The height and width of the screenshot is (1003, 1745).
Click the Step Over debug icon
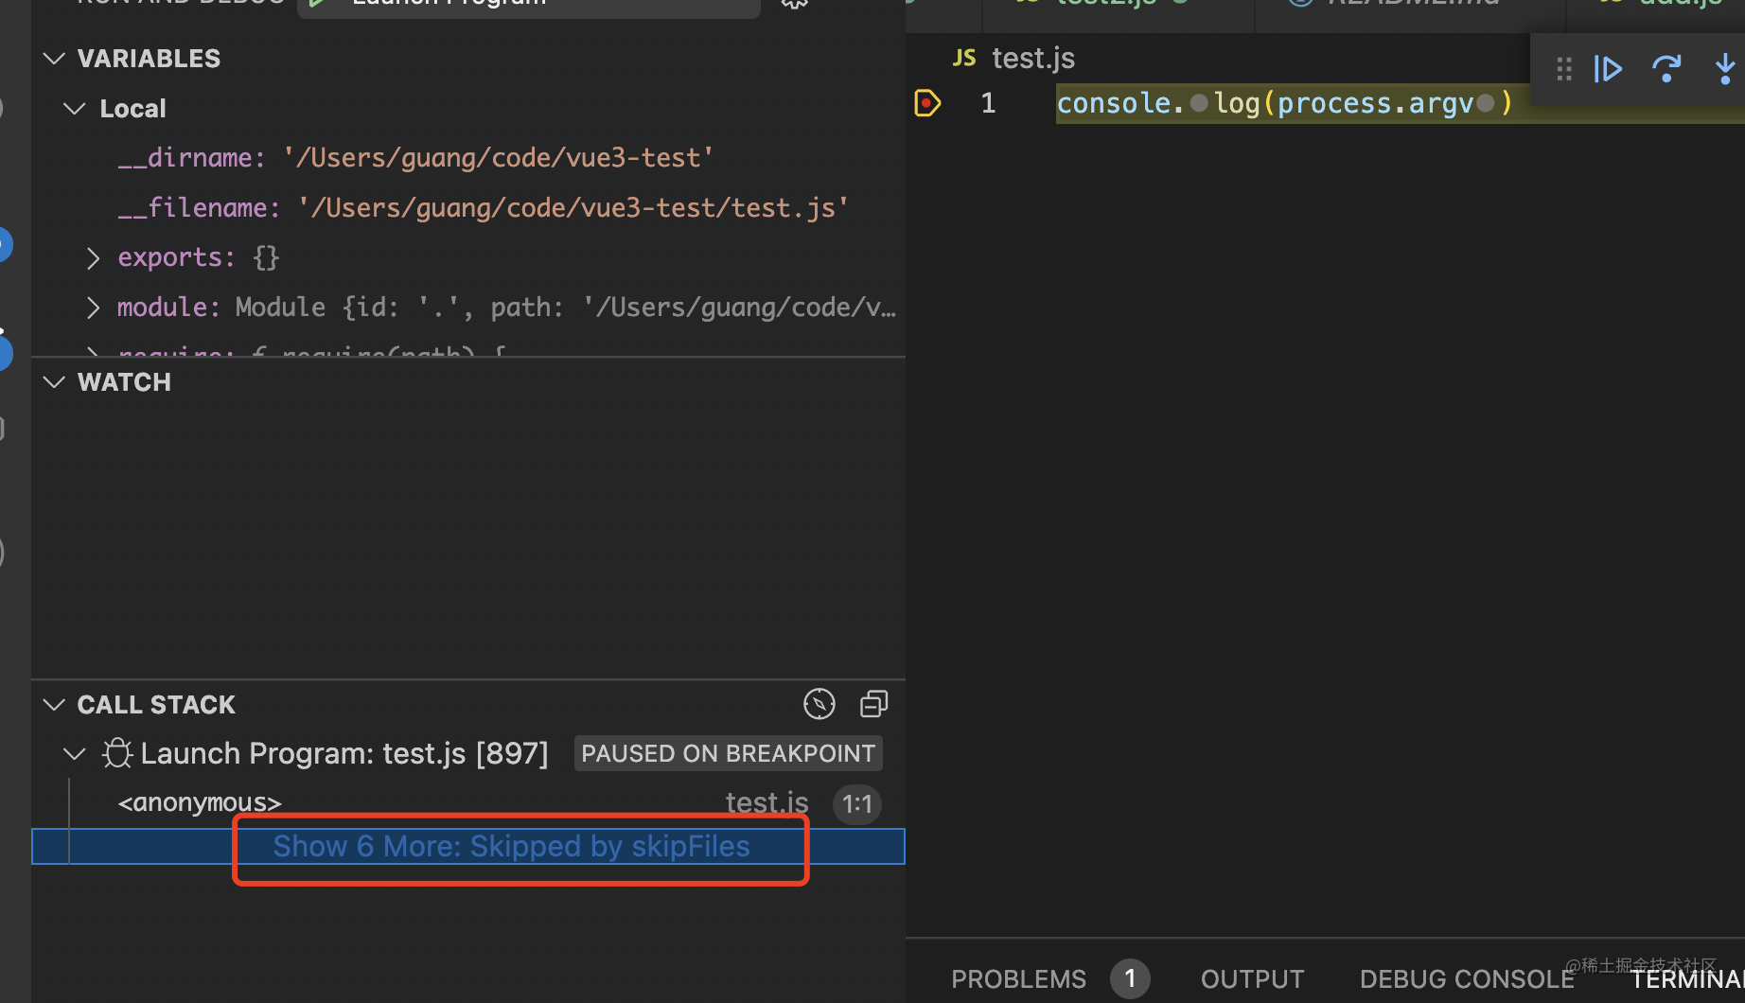1666,69
